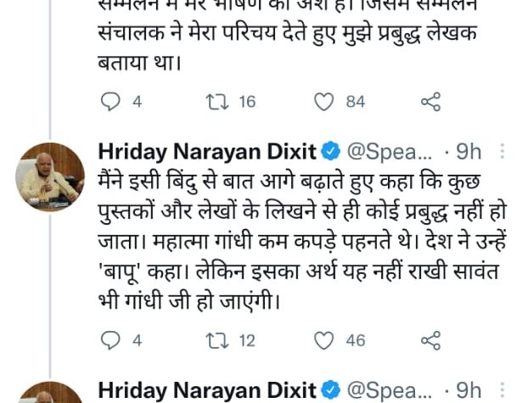Click verified badge beside name in middle tweet

coord(331,152)
